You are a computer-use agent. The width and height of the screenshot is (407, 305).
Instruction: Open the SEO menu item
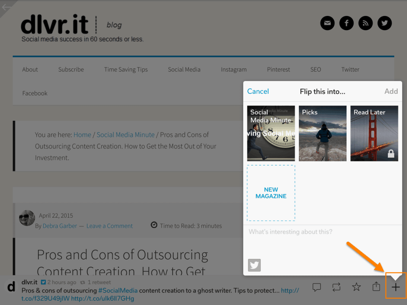coord(316,69)
